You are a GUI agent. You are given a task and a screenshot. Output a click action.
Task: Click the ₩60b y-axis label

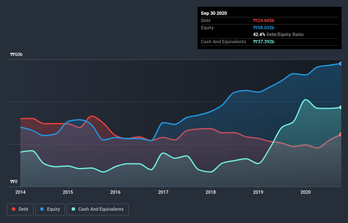click(x=17, y=55)
